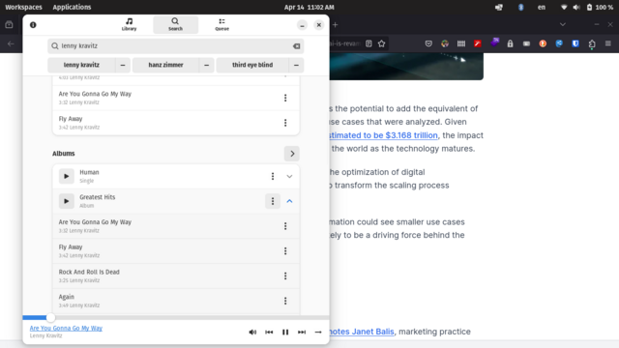
Task: Open the Workspaces menu in top bar
Action: 23,7
